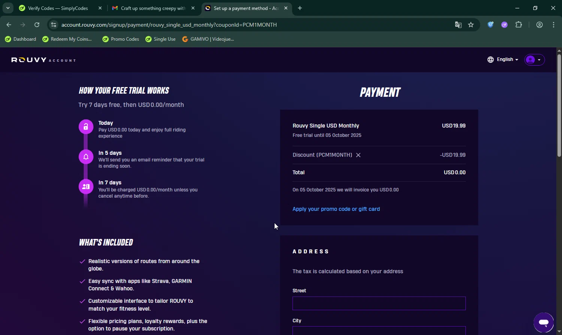This screenshot has width=562, height=335.
Task: Switch to the Gmail Craft up something creepy tab
Action: click(153, 8)
